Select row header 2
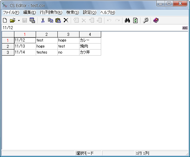 pyautogui.click(x=8, y=46)
